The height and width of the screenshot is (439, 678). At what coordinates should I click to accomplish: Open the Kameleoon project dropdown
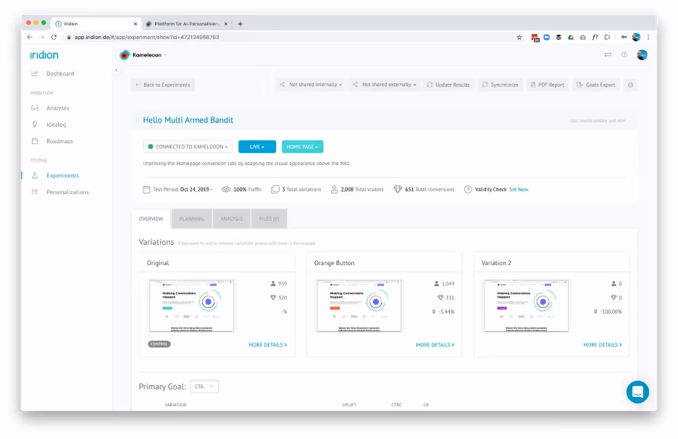point(143,55)
